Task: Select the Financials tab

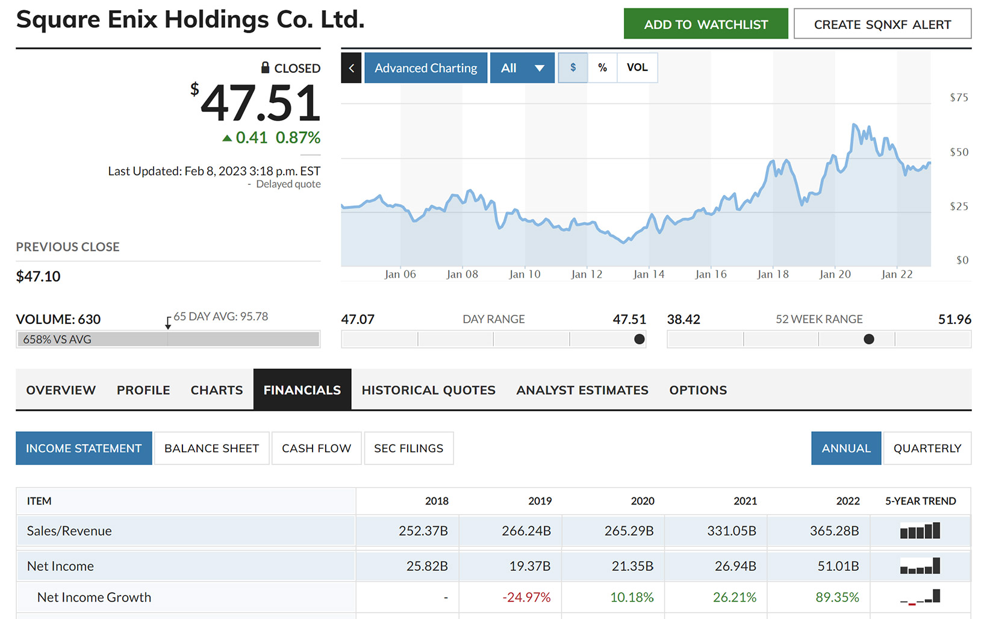Action: [302, 390]
